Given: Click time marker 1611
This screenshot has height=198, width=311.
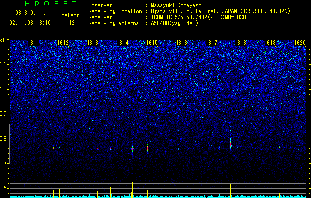Looking at the screenshot, I should [x=33, y=43].
